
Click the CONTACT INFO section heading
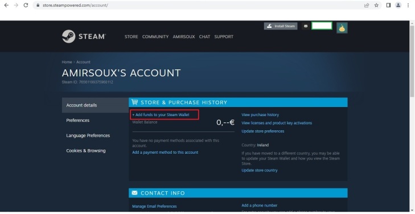(x=163, y=193)
